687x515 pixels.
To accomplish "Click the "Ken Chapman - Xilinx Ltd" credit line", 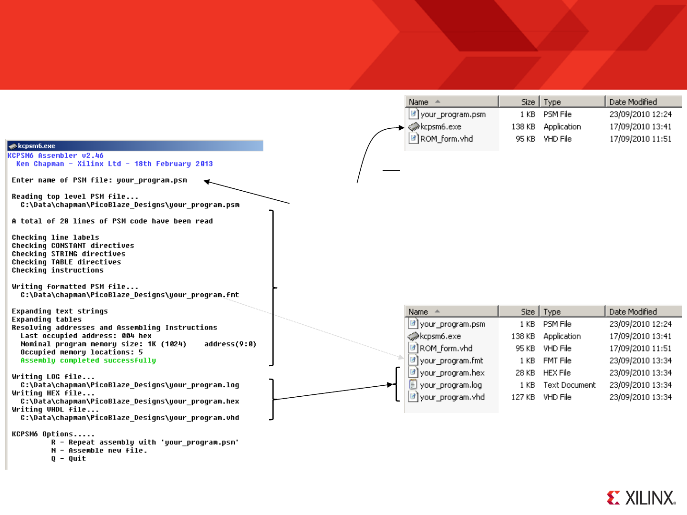I will pyautogui.click(x=114, y=164).
